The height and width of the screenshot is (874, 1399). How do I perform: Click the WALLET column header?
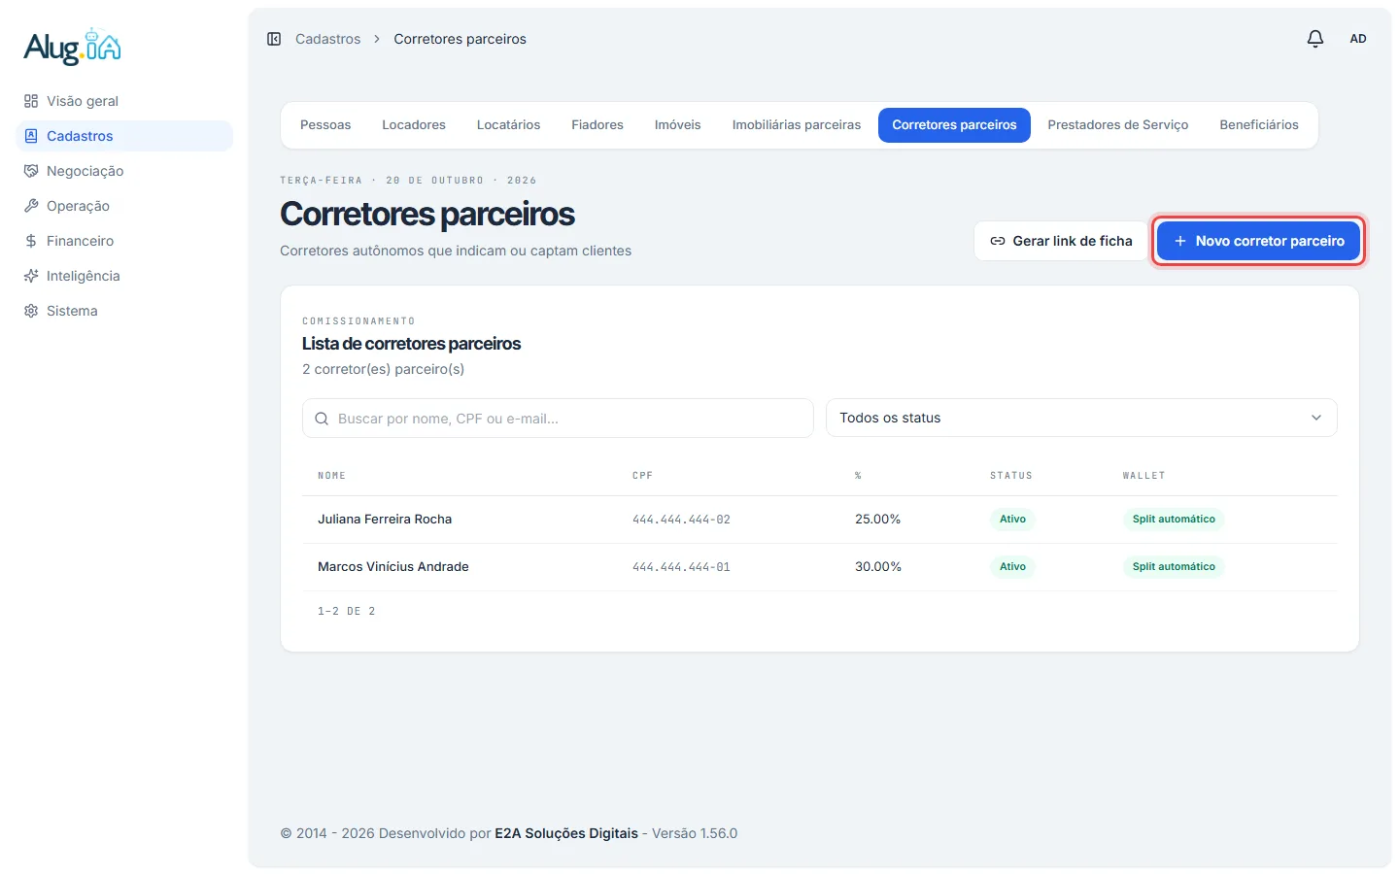point(1143,476)
